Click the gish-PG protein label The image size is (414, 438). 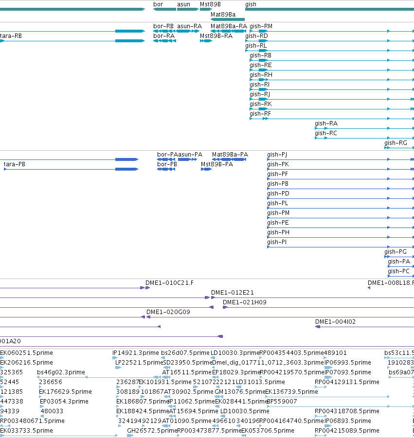[x=396, y=252]
